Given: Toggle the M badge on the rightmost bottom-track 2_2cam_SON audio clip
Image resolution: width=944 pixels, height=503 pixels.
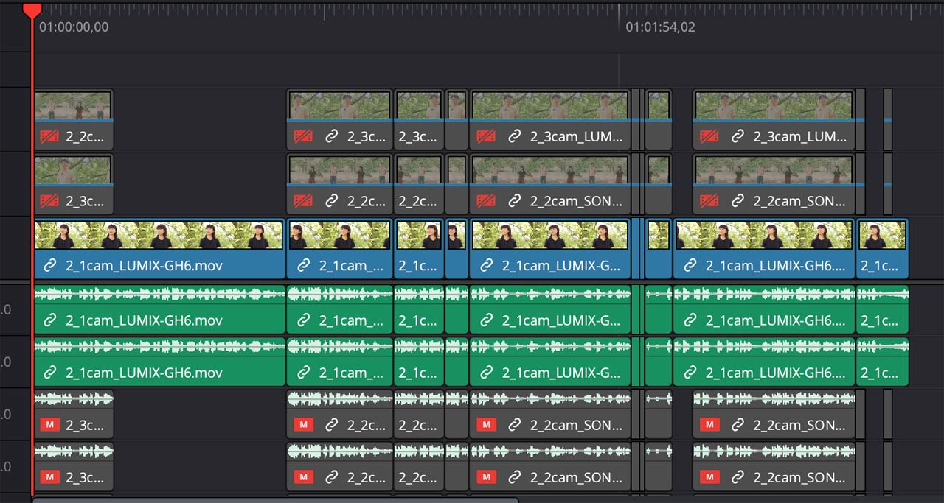Looking at the screenshot, I should pos(709,477).
